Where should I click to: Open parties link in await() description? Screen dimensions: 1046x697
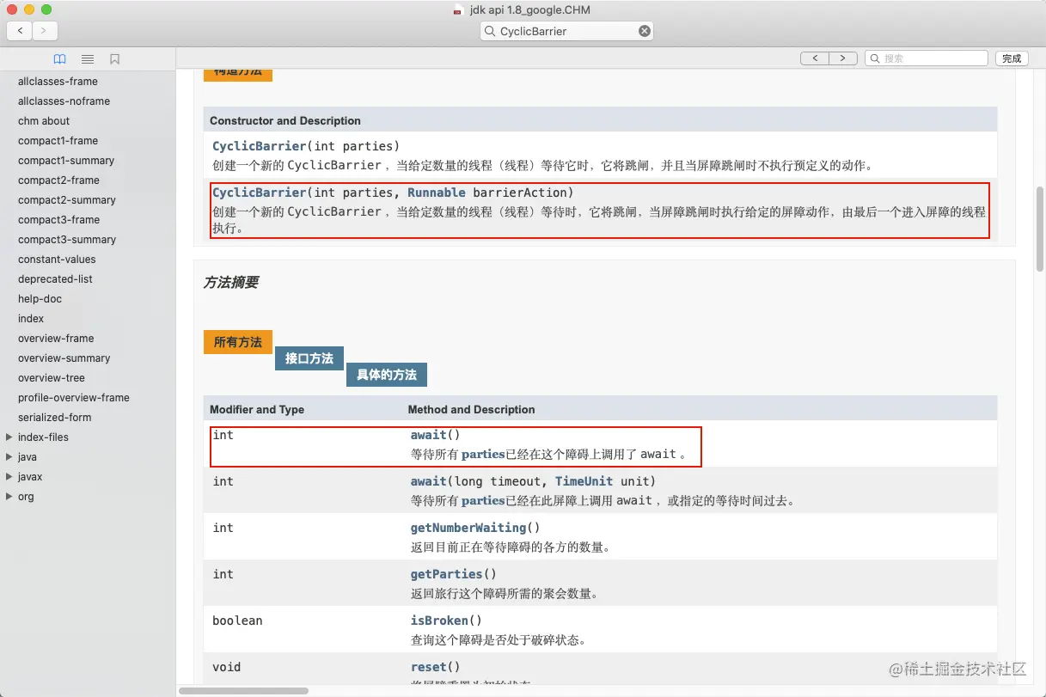coord(483,454)
